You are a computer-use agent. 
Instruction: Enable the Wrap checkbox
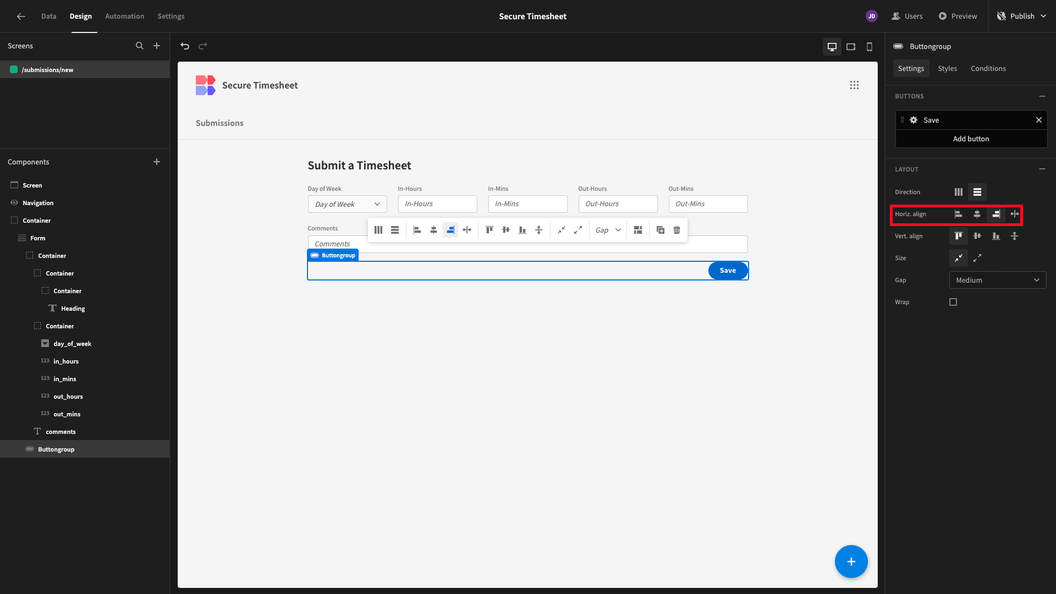(953, 302)
